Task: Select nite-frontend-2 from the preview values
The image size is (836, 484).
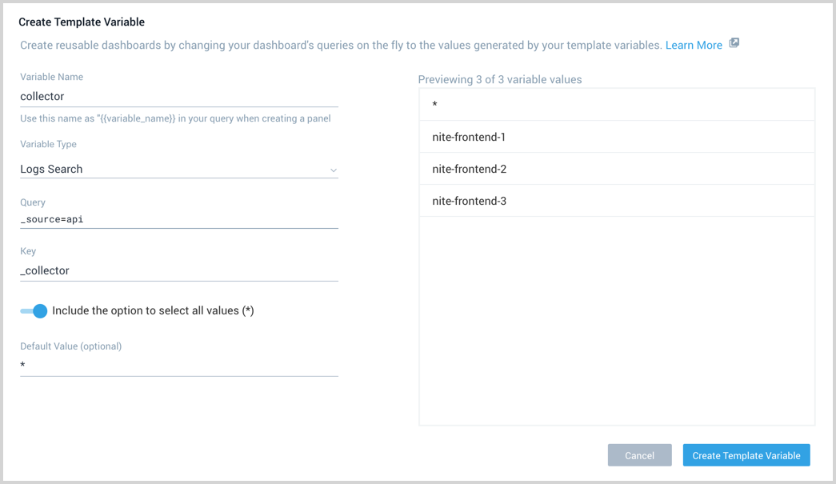Action: coord(616,169)
